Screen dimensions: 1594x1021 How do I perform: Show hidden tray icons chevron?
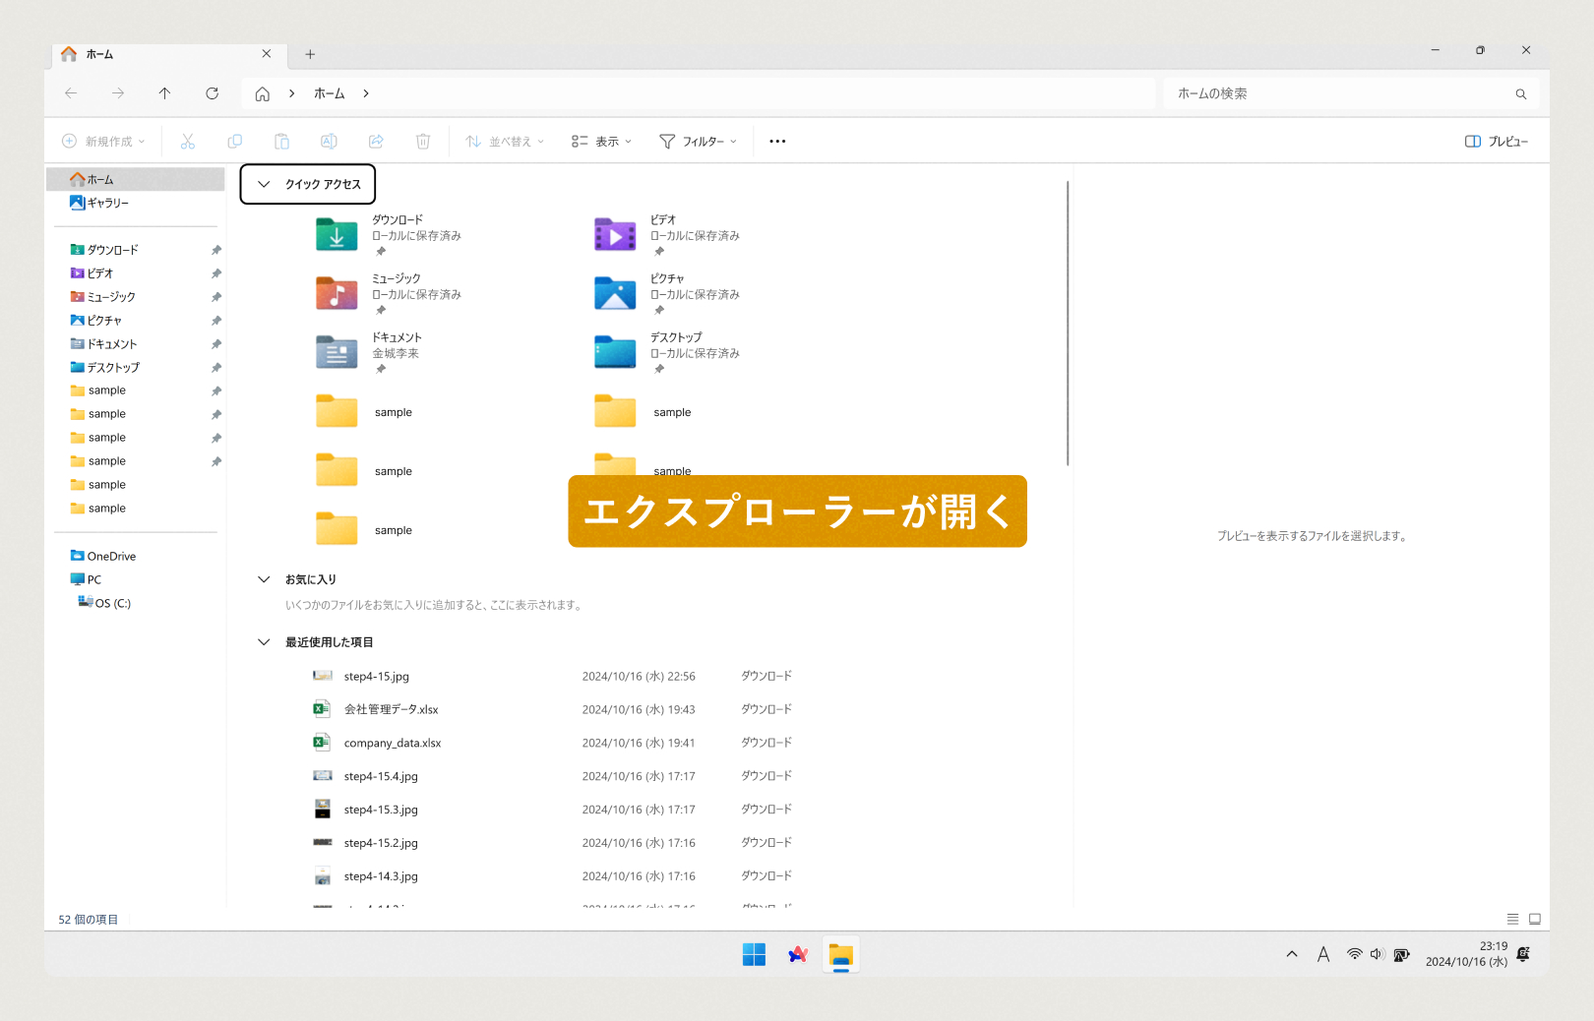1292,954
